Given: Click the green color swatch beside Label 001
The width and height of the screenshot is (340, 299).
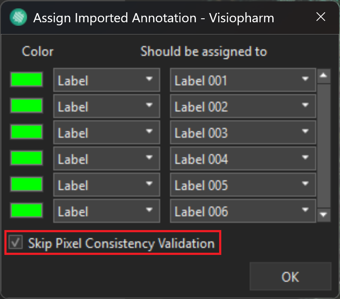Looking at the screenshot, I should [27, 80].
